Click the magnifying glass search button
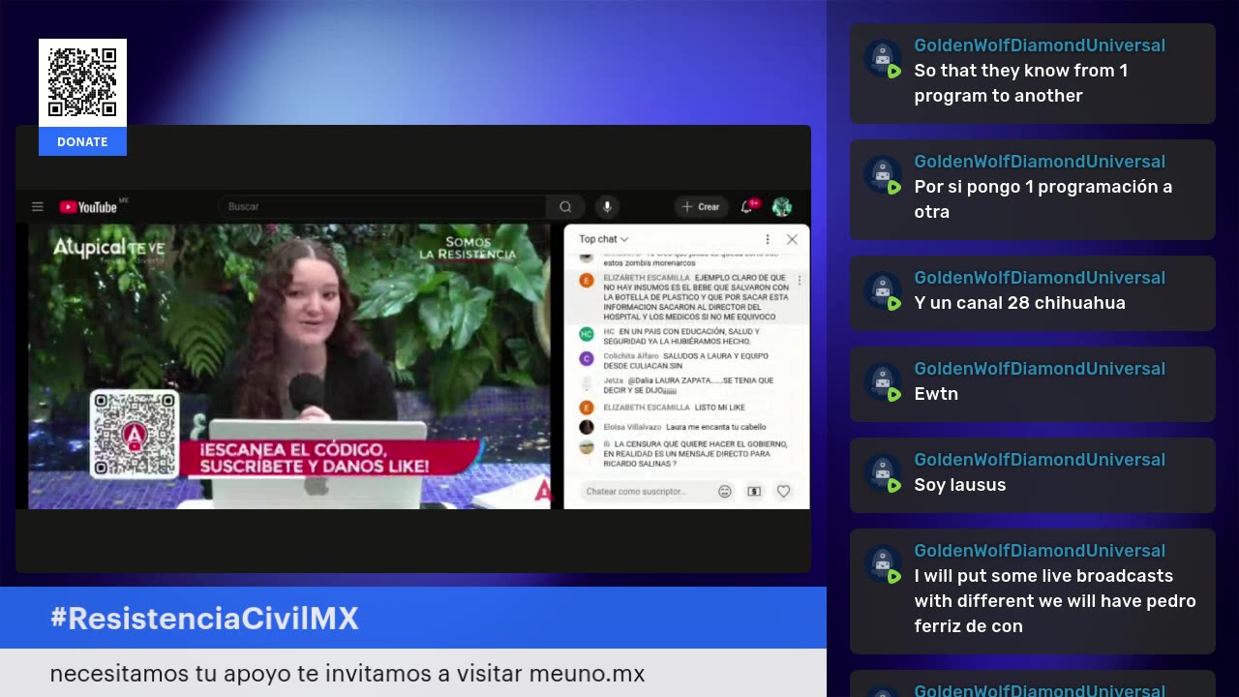This screenshot has width=1239, height=697. point(565,206)
